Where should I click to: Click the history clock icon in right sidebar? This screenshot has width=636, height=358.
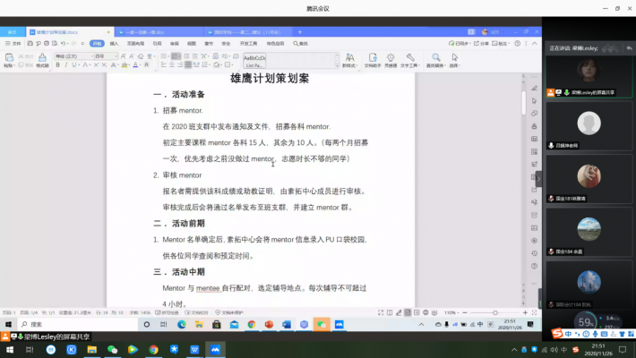coord(534,253)
